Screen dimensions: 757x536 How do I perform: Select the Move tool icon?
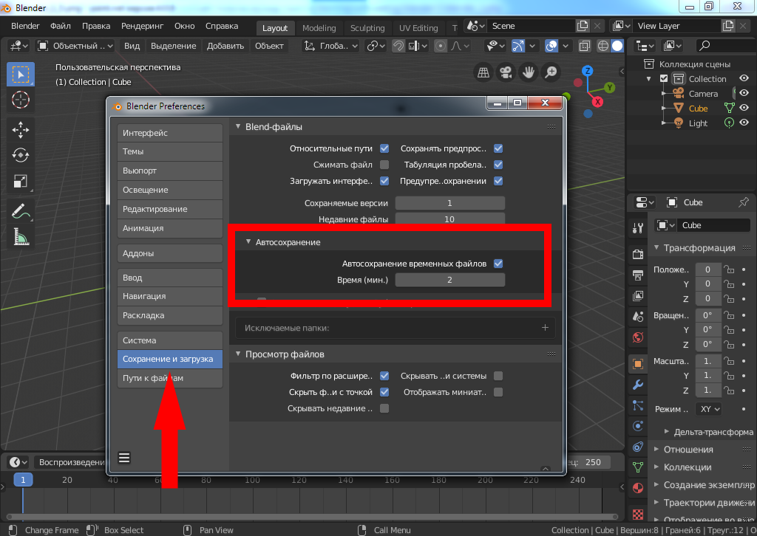pyautogui.click(x=21, y=131)
